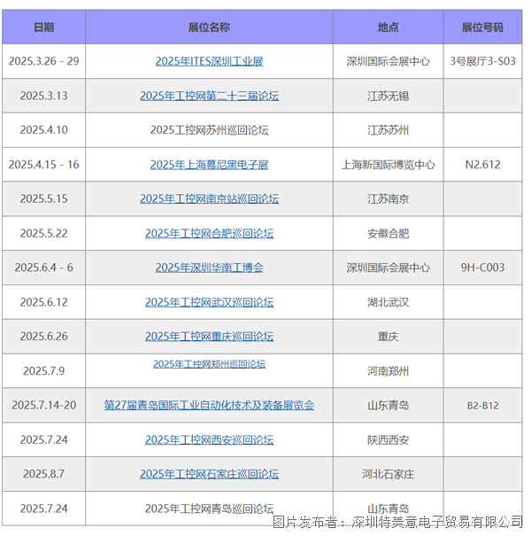531x536 pixels.
Task: Follow the 2025年工控网石家庄巡回论坛 link
Action: tap(209, 474)
